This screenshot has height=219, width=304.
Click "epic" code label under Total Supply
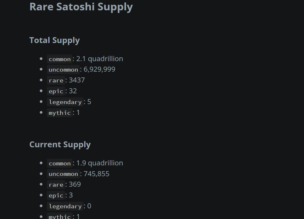tap(56, 91)
